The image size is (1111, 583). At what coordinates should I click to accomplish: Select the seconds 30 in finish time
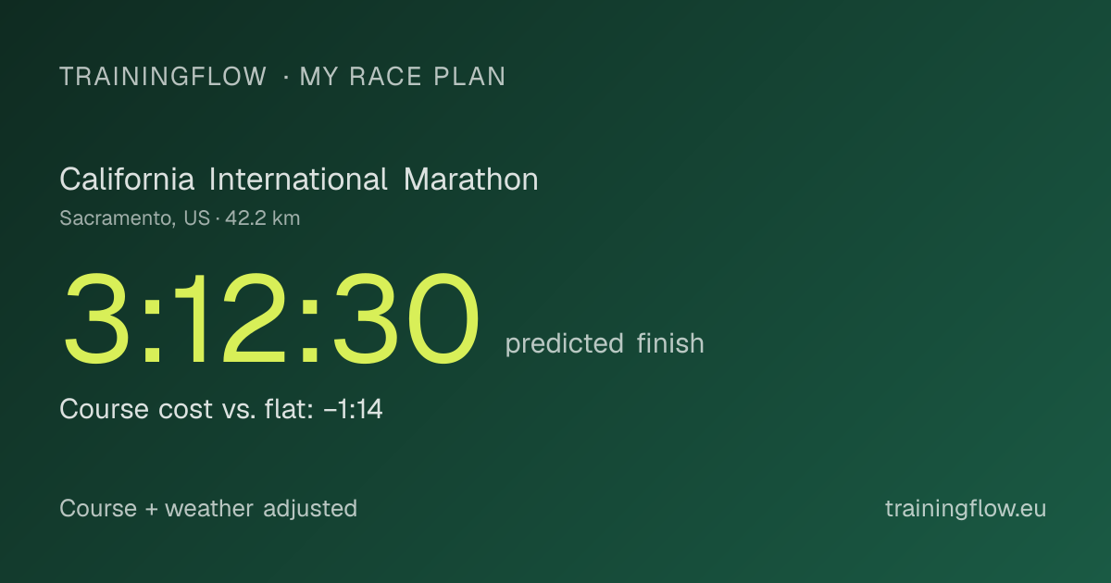406,319
